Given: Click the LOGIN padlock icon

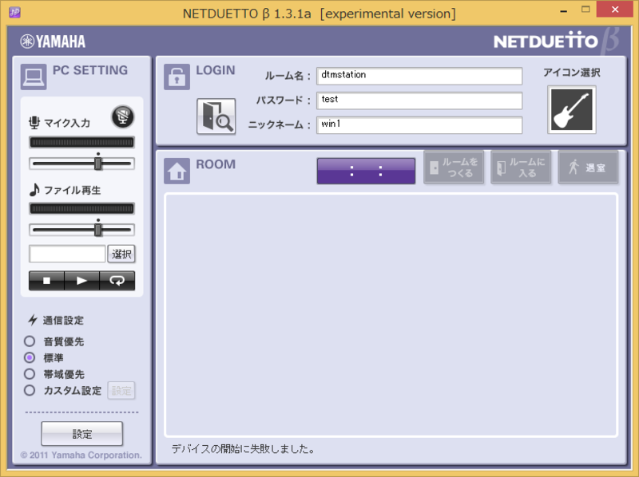Looking at the screenshot, I should 177,77.
